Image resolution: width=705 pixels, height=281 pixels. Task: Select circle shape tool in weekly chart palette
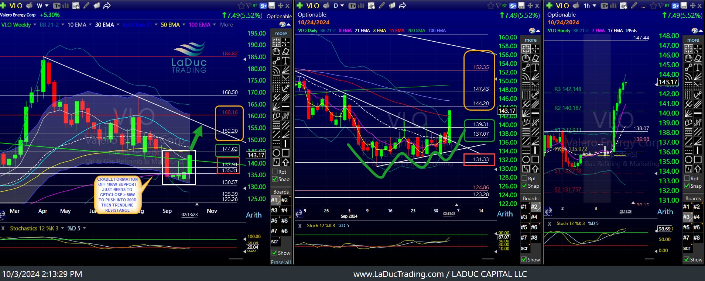[276, 153]
